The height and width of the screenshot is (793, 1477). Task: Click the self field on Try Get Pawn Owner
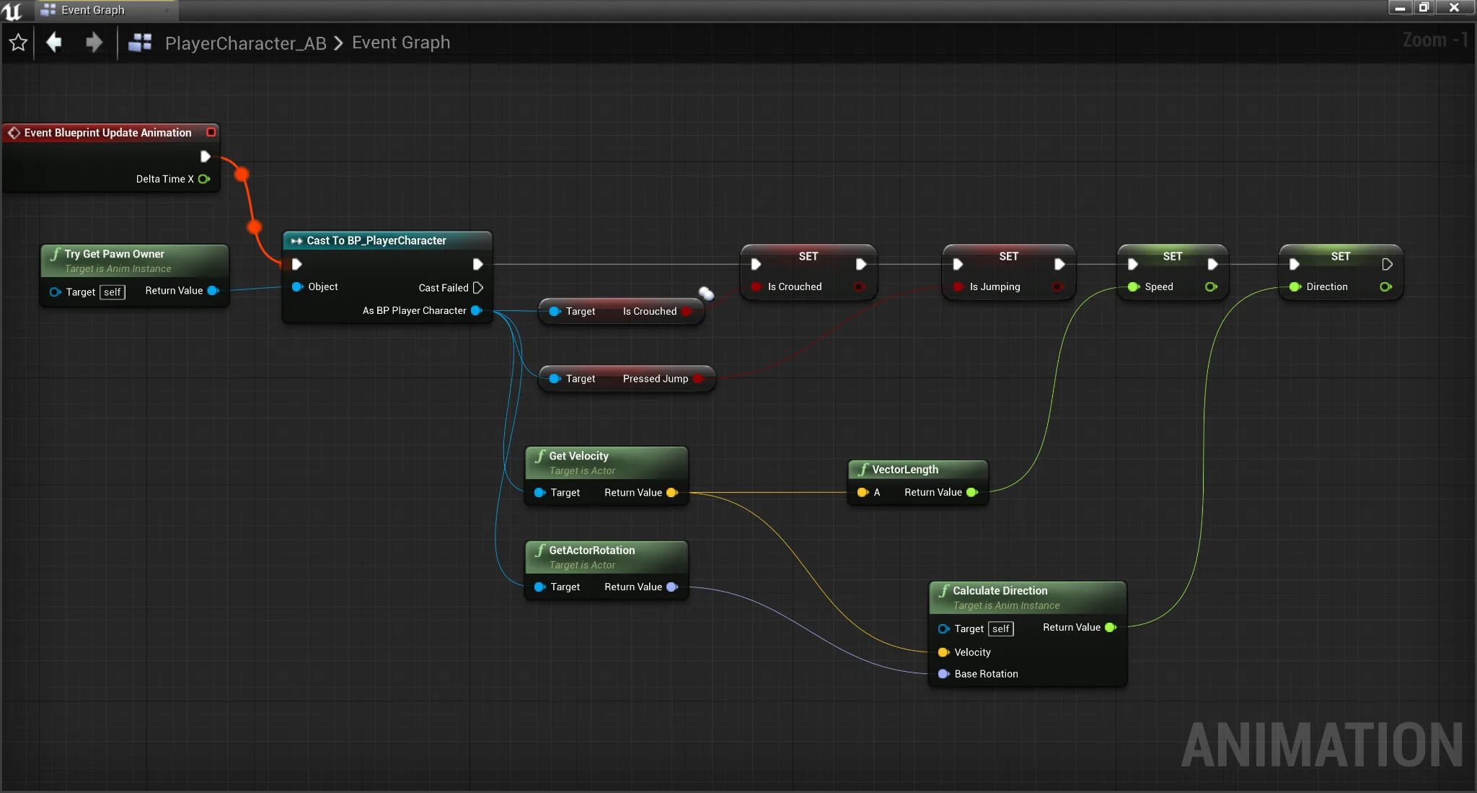[113, 292]
